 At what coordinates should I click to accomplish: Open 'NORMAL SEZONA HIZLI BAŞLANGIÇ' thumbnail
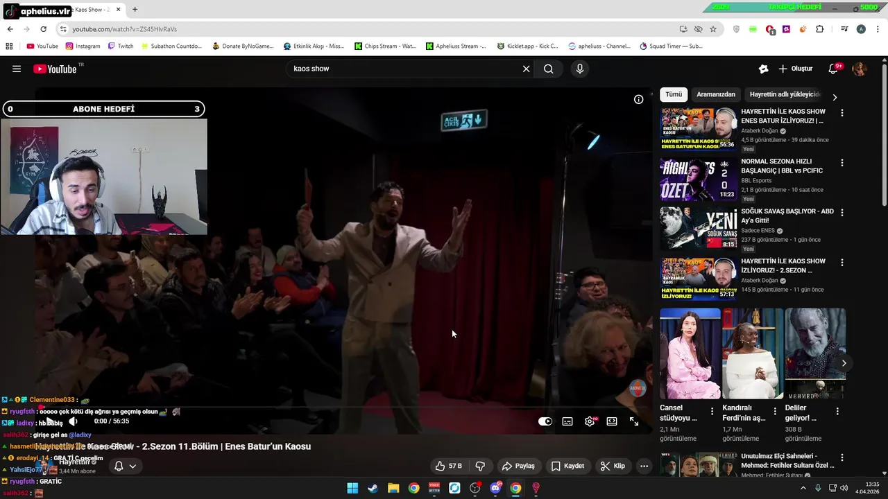tap(698, 179)
